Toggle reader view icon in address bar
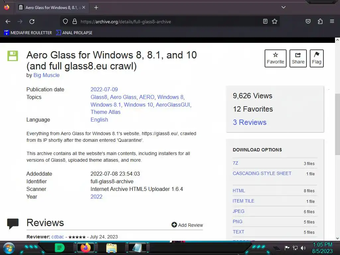This screenshot has height=255, width=340. coord(265,21)
